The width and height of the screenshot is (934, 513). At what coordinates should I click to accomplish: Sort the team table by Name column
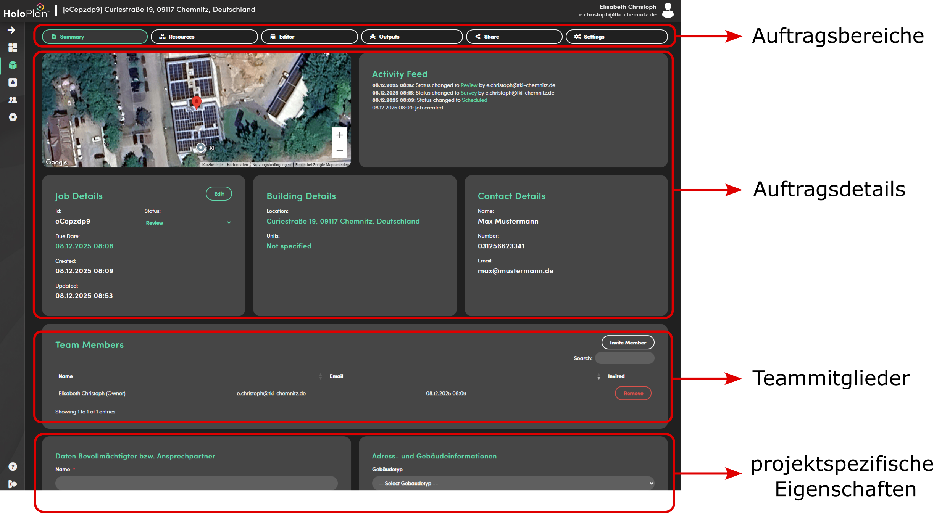click(66, 376)
